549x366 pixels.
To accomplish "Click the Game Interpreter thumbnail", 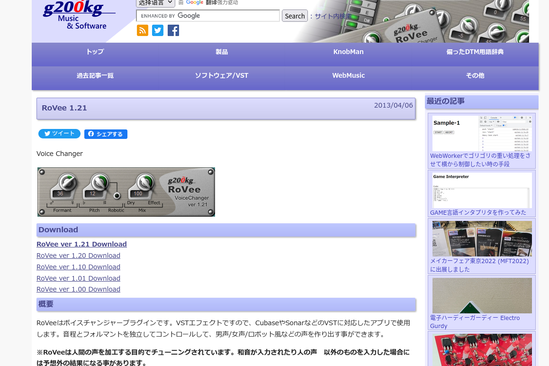I will [x=482, y=190].
